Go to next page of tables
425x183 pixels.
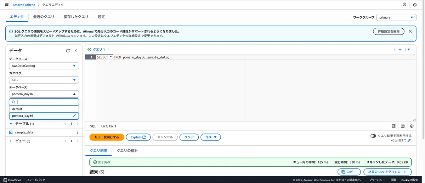(78, 124)
